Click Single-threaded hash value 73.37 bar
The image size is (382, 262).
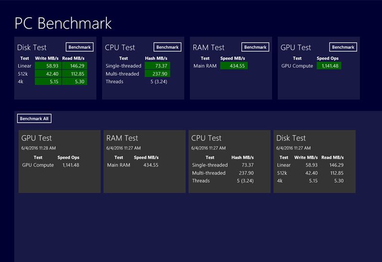click(157, 66)
